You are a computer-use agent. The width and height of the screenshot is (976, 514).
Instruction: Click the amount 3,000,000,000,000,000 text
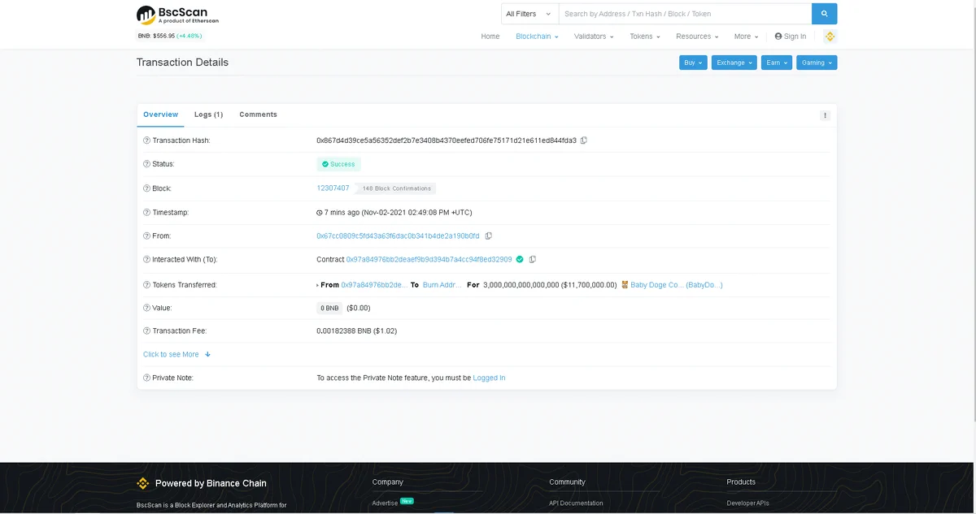[x=521, y=285]
